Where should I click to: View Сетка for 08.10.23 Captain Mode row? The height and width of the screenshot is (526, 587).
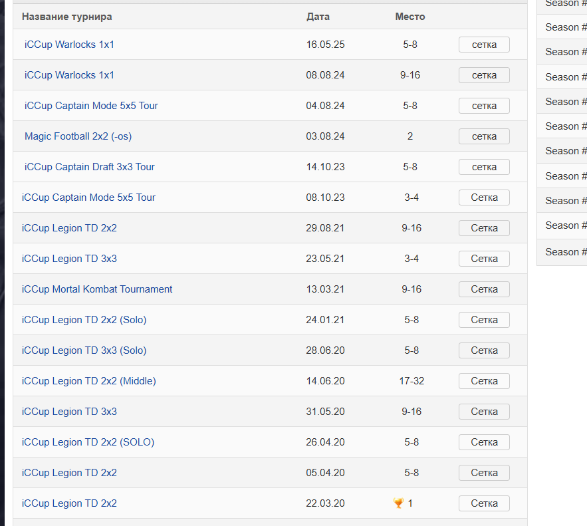[484, 197]
